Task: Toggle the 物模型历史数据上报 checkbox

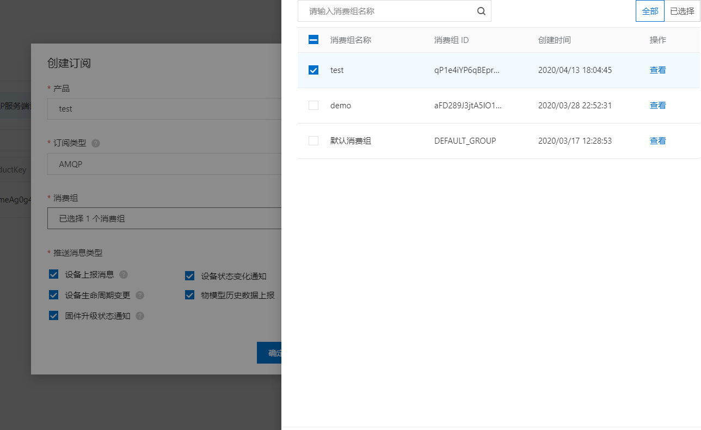Action: click(189, 295)
